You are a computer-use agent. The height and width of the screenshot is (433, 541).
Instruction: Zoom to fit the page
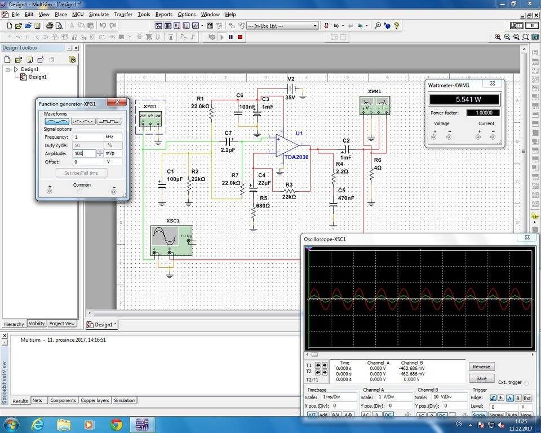pos(525,37)
